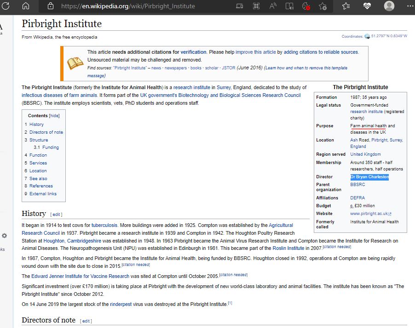Open the BBSRC parent organization link

point(357,185)
